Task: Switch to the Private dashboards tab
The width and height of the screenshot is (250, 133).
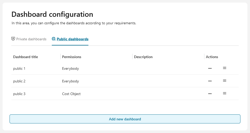Action: 29,39
